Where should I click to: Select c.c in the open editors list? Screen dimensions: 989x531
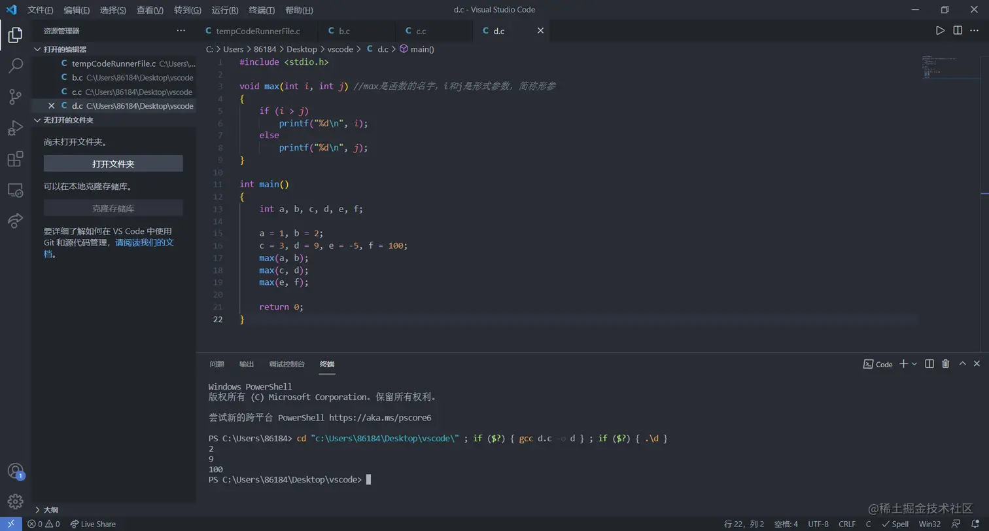(x=114, y=92)
